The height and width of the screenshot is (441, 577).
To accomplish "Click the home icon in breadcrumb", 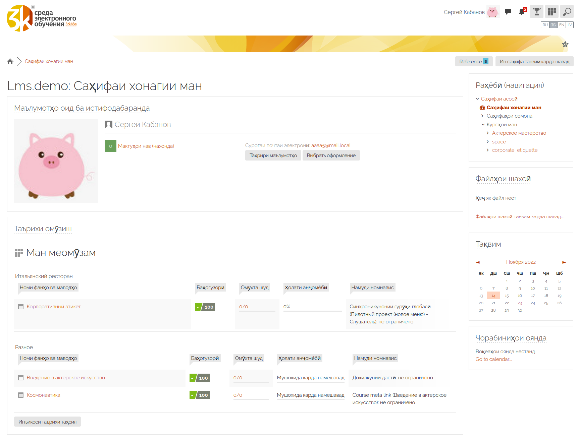I will [10, 61].
